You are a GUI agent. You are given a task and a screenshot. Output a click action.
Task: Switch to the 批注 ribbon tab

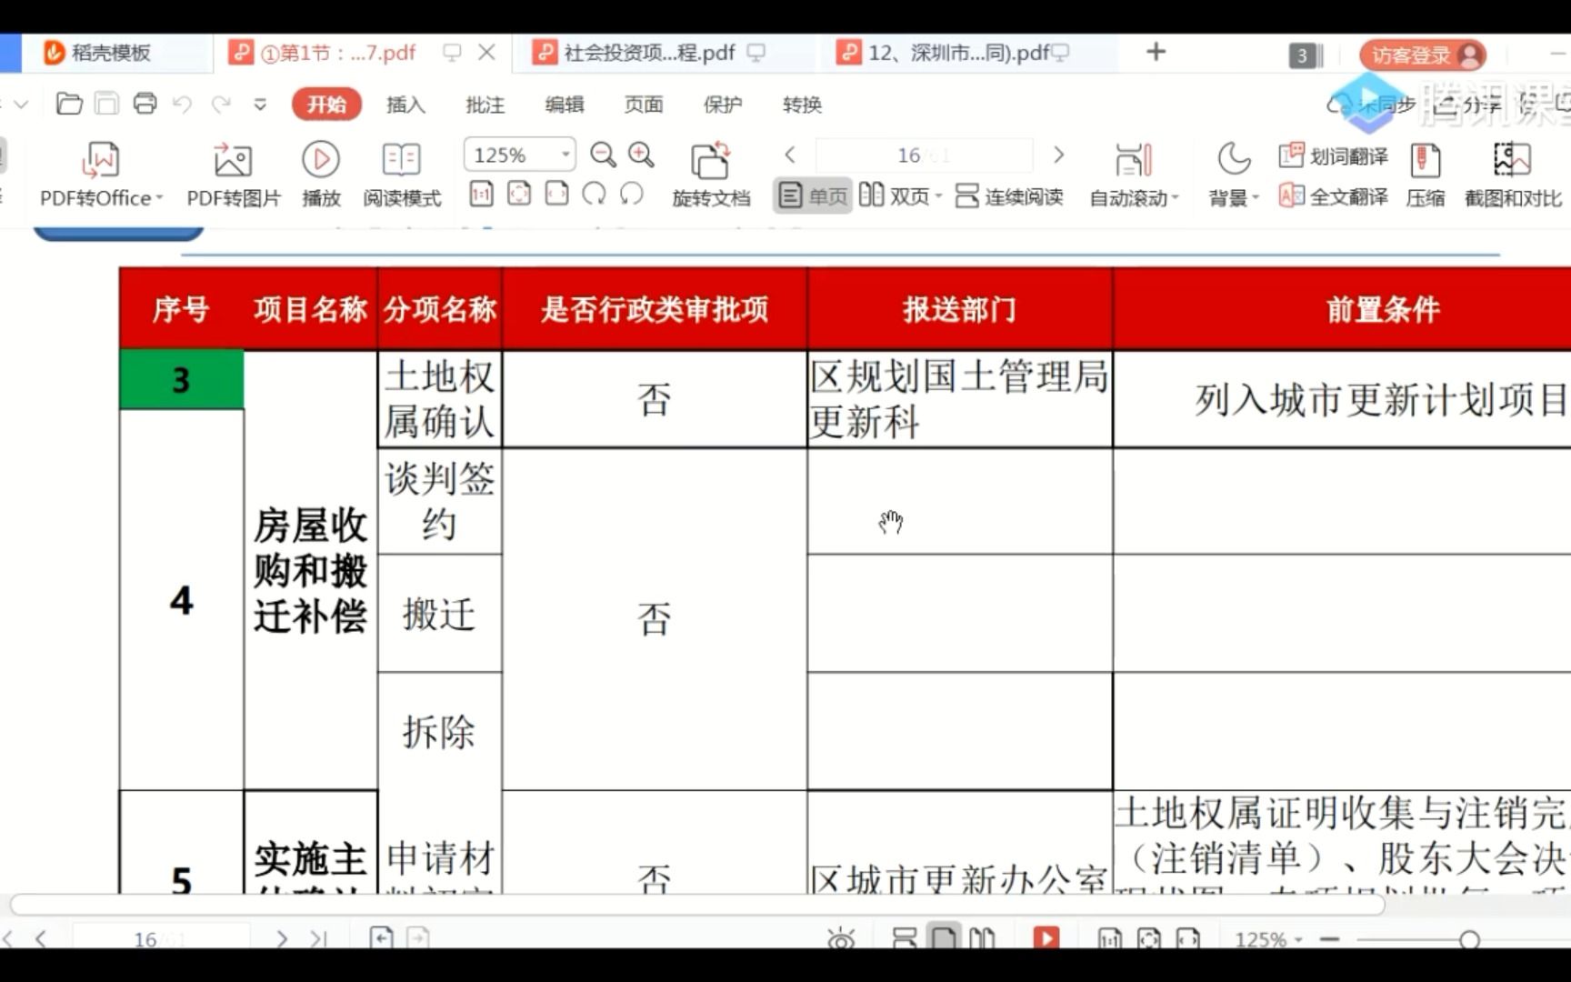coord(485,105)
